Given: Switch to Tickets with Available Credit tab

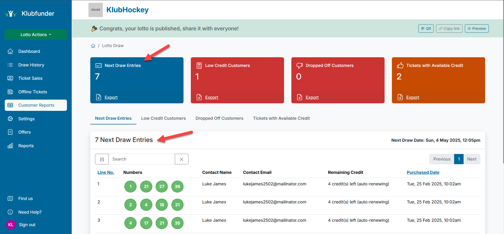Looking at the screenshot, I should (x=281, y=118).
